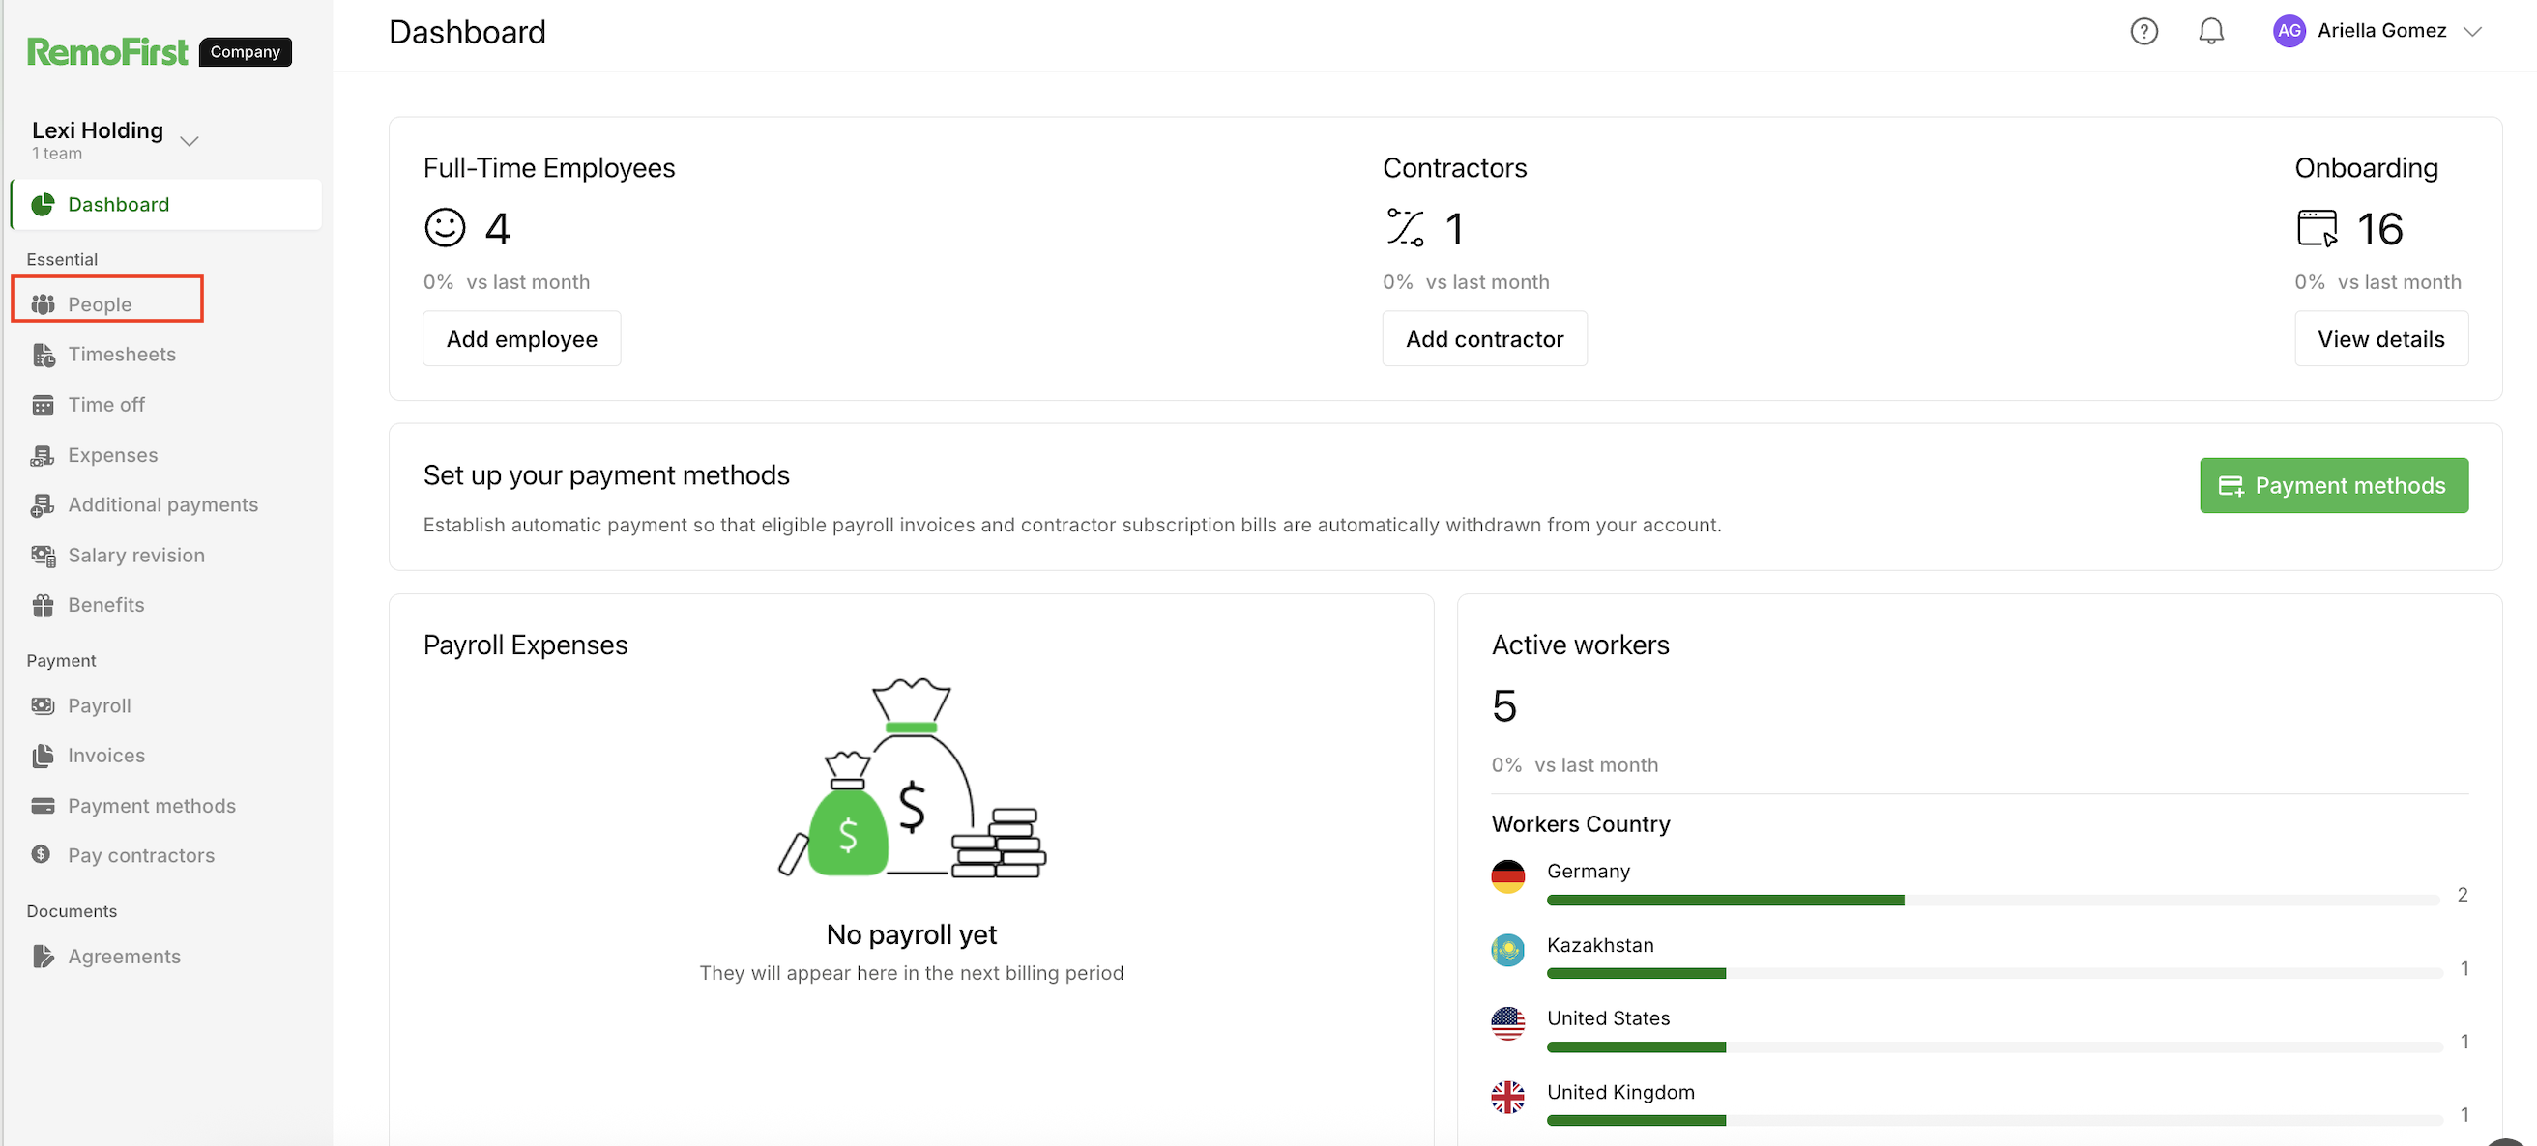Navigate to Time off
This screenshot has height=1146, width=2537.
click(106, 405)
